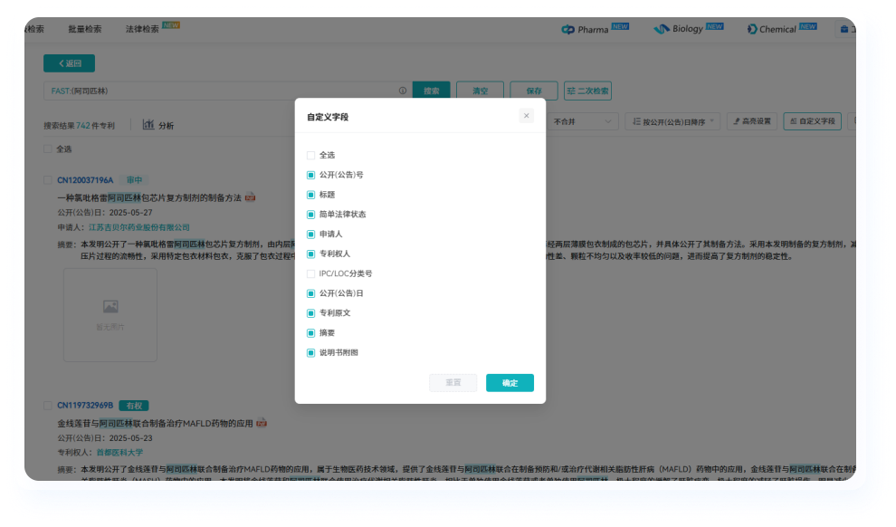Uncheck the 标题 field
This screenshot has height=527, width=896.
click(310, 195)
